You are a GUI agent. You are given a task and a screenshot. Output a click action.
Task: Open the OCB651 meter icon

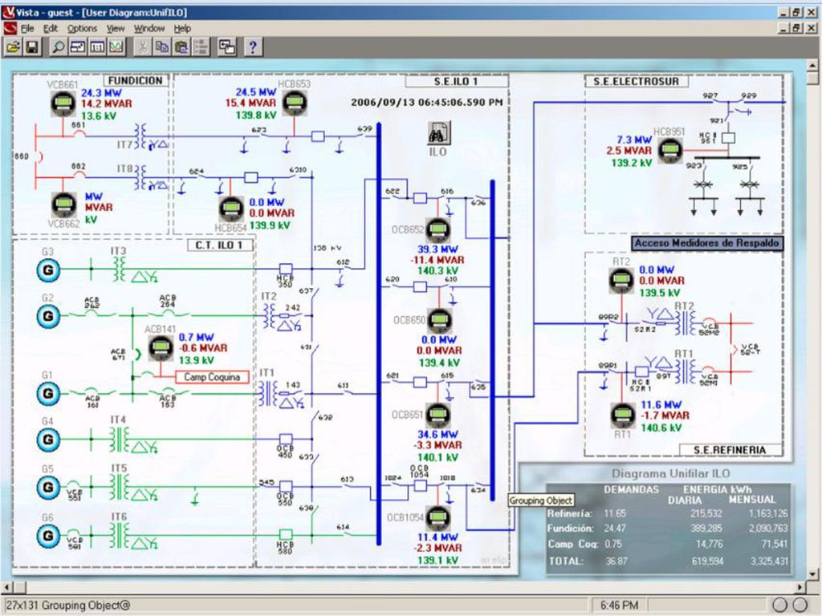pos(437,415)
